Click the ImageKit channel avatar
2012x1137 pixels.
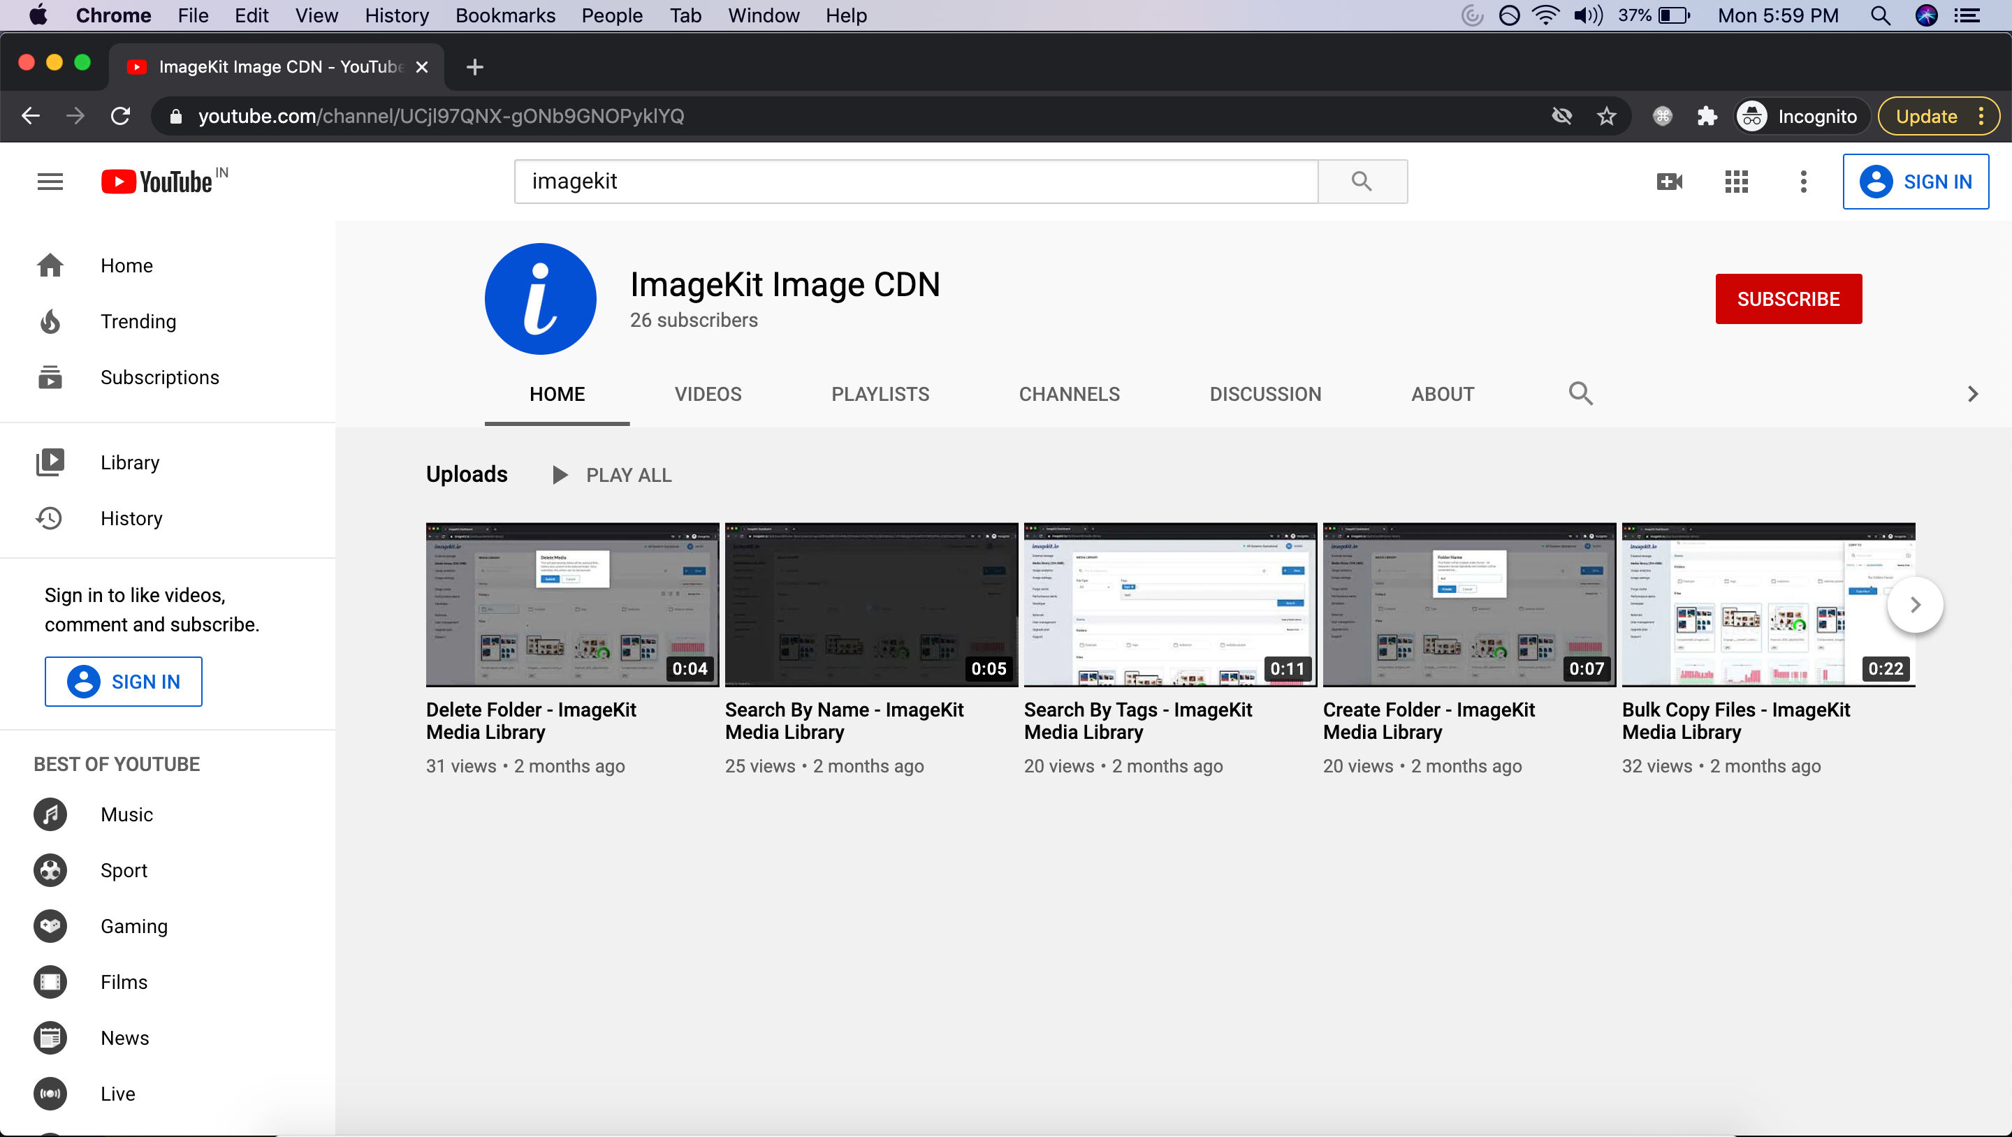pyautogui.click(x=541, y=299)
